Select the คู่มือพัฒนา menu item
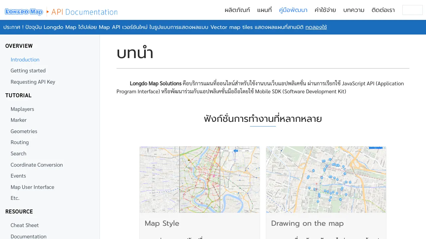The image size is (426, 239). click(x=293, y=10)
